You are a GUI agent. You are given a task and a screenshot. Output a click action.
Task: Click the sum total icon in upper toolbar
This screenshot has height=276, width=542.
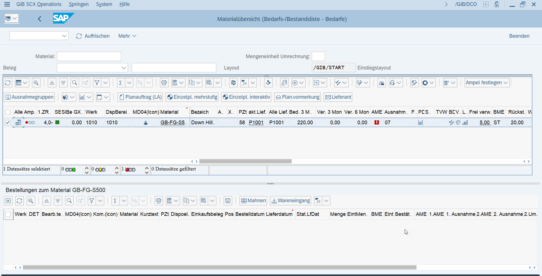click(x=121, y=83)
